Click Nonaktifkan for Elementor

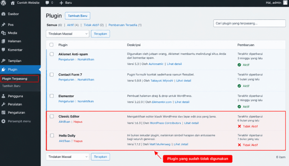(x=85, y=101)
